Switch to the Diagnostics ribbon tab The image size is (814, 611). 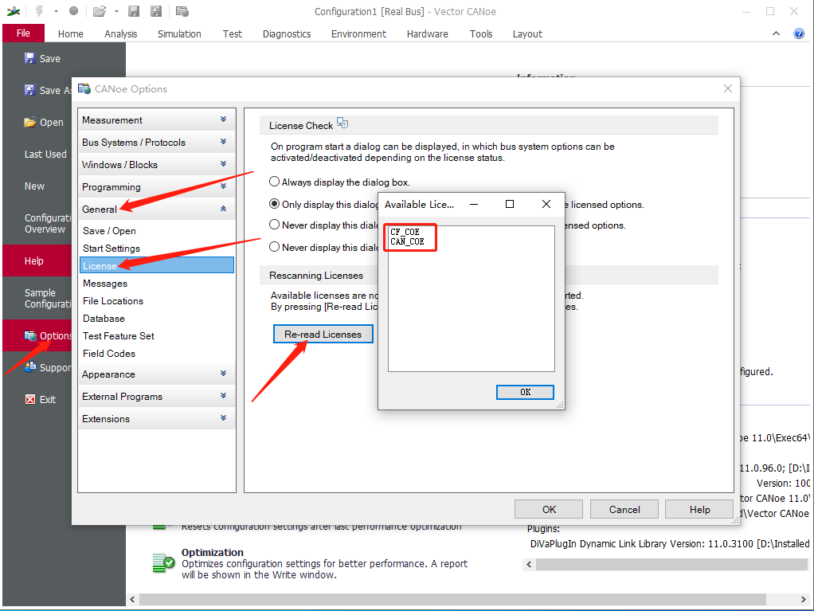(287, 33)
